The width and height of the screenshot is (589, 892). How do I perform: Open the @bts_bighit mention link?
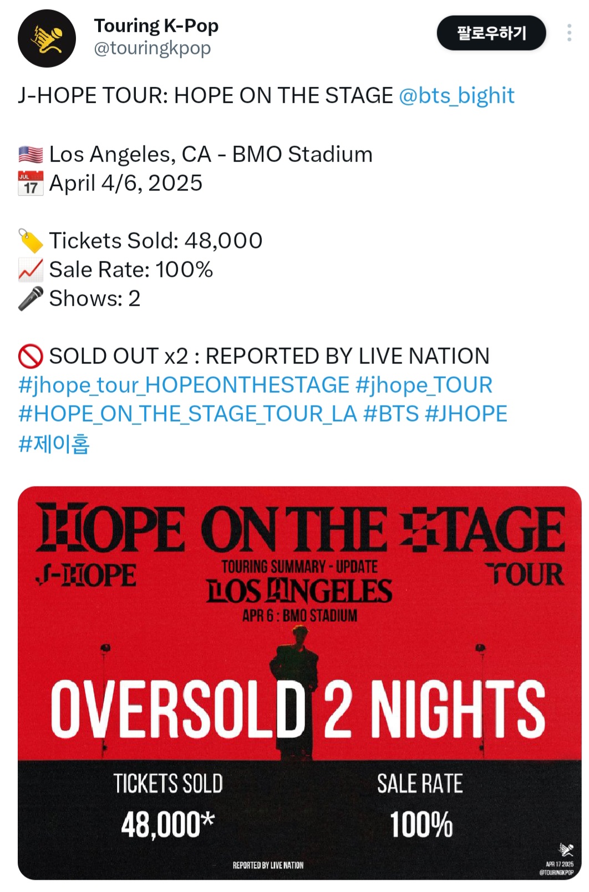456,95
